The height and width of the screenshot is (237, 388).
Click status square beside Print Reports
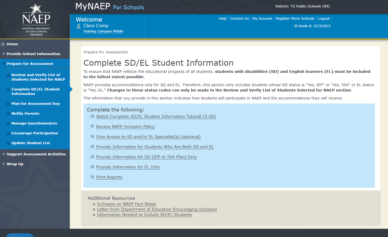click(92, 177)
